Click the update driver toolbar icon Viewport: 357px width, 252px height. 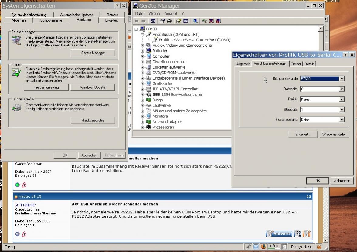point(204,21)
